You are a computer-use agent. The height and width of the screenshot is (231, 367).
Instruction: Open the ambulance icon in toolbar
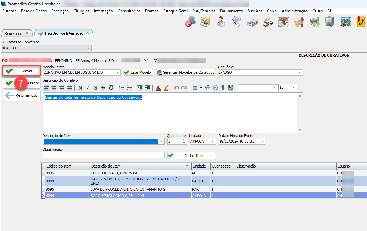tap(267, 22)
